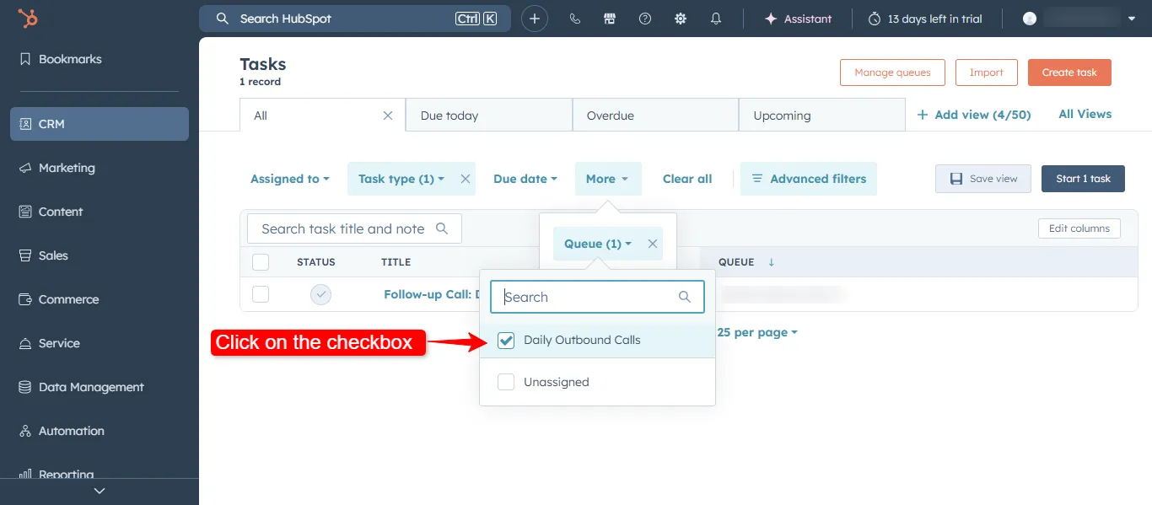The width and height of the screenshot is (1152, 505).
Task: Open the 25 per page dropdown
Action: click(757, 333)
